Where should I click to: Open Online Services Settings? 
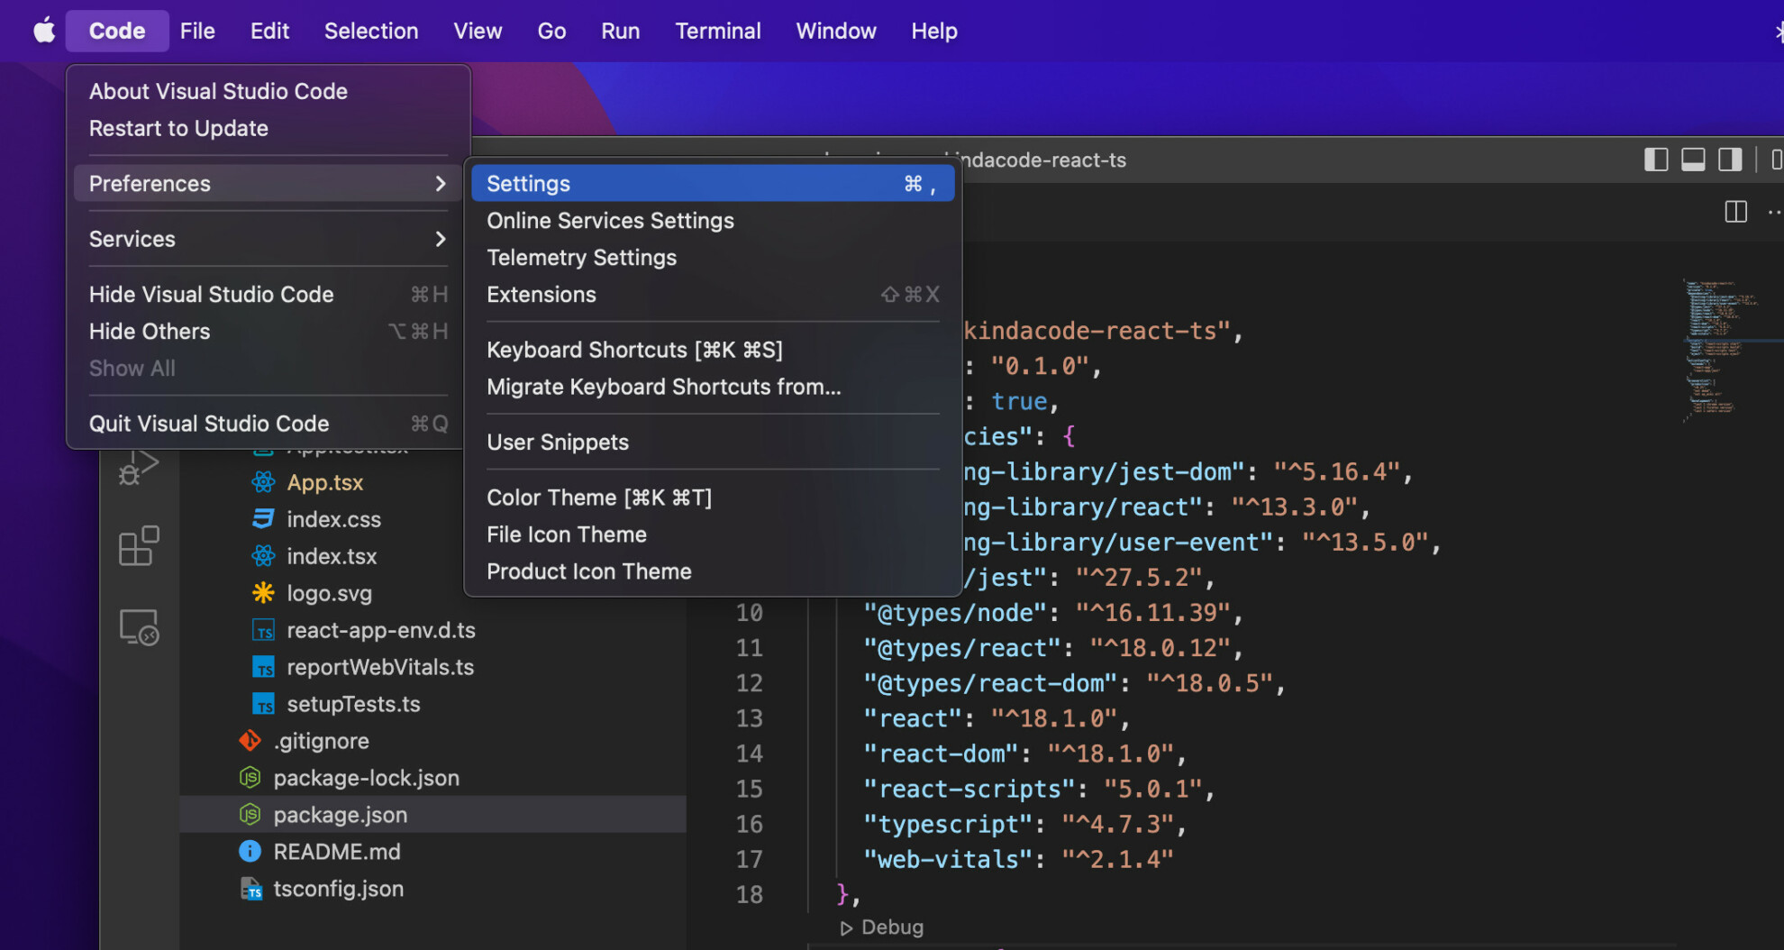point(713,220)
